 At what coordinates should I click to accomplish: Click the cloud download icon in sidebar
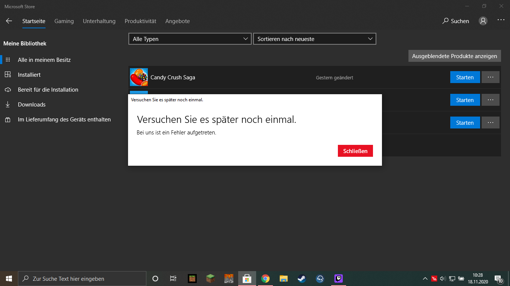[8, 90]
